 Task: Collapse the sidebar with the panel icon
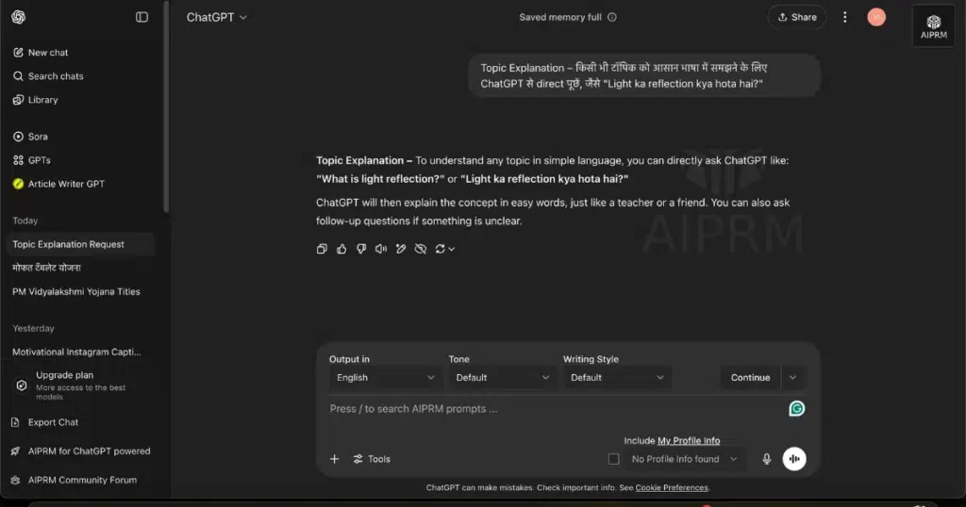tap(142, 17)
